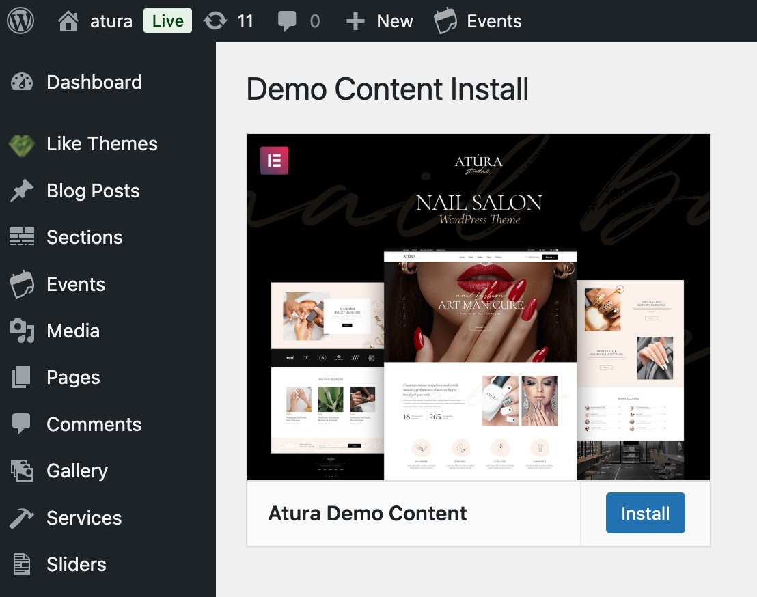Open Events in the sidebar menu
The height and width of the screenshot is (597, 757).
pos(76,284)
